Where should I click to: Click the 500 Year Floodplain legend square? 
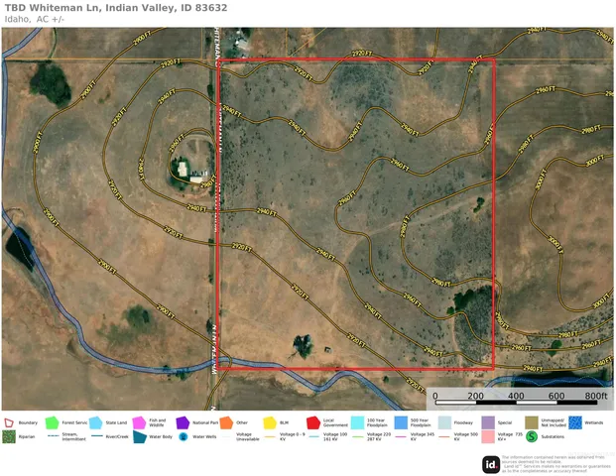(401, 422)
